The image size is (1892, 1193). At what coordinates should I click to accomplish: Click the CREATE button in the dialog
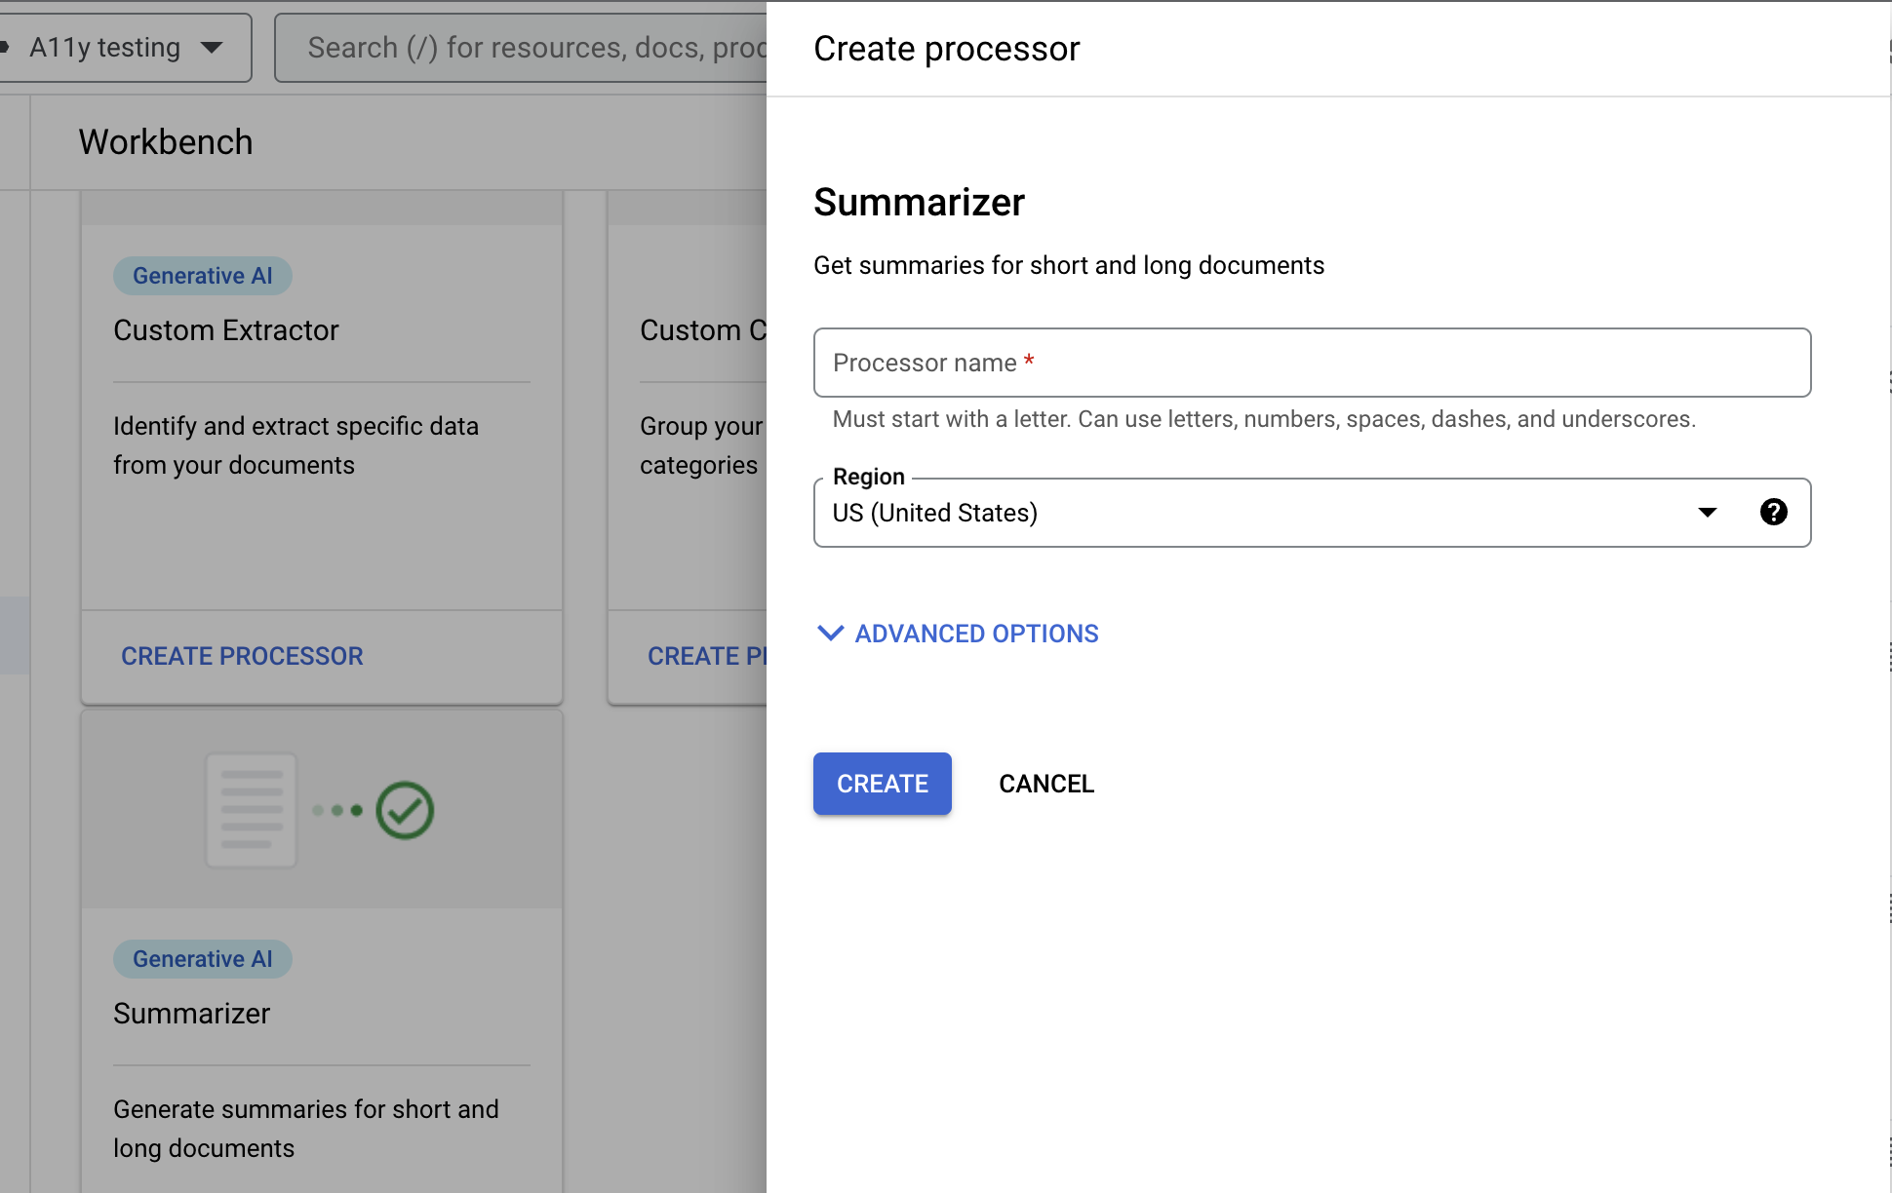[882, 784]
